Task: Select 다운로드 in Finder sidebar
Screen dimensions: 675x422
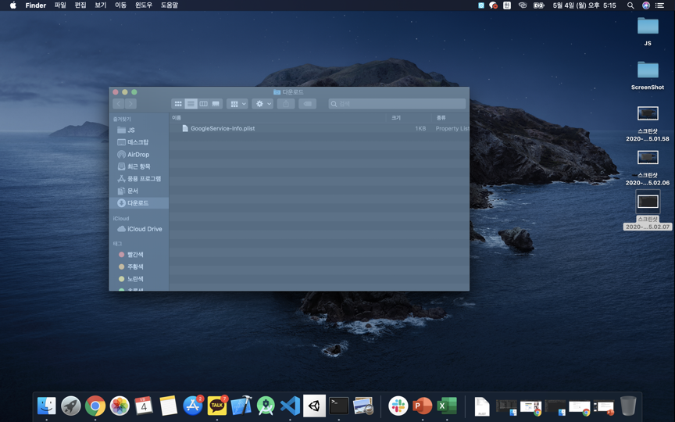Action: click(139, 203)
